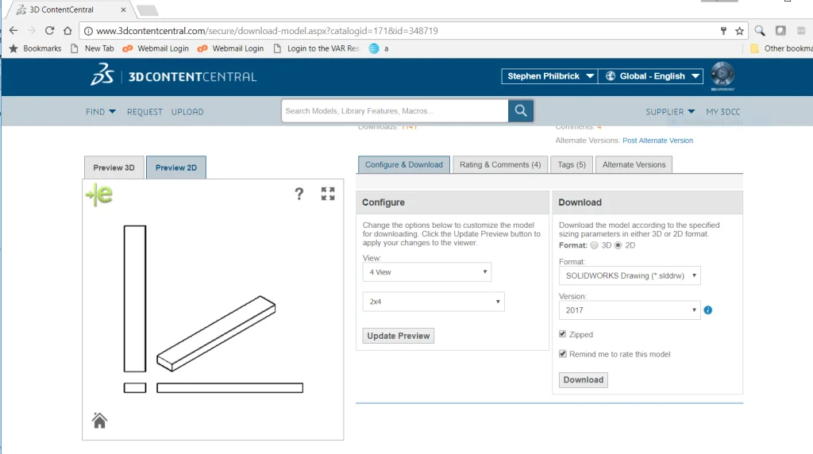813x454 pixels.
Task: Select the Configure & Download tab
Action: coord(404,164)
